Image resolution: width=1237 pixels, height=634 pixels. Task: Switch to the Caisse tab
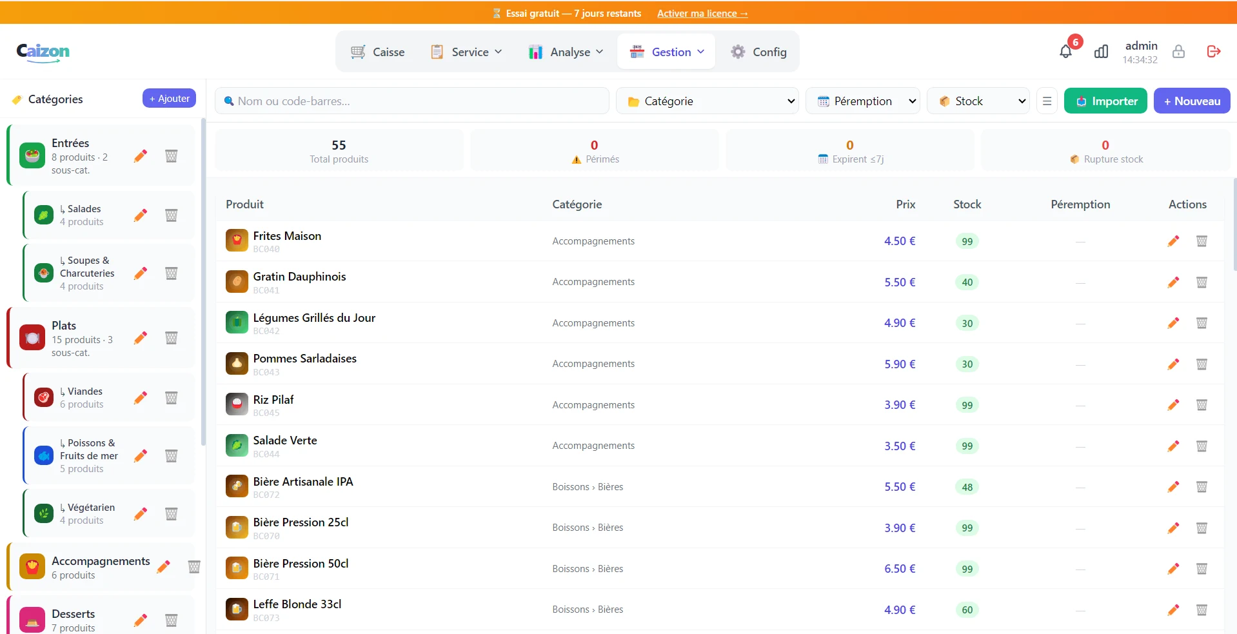click(x=377, y=52)
